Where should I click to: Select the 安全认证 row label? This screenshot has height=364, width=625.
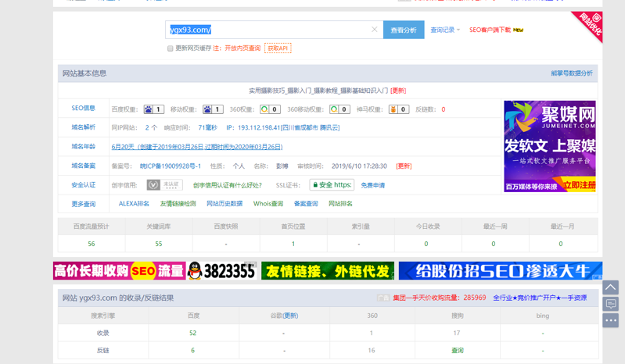(83, 185)
